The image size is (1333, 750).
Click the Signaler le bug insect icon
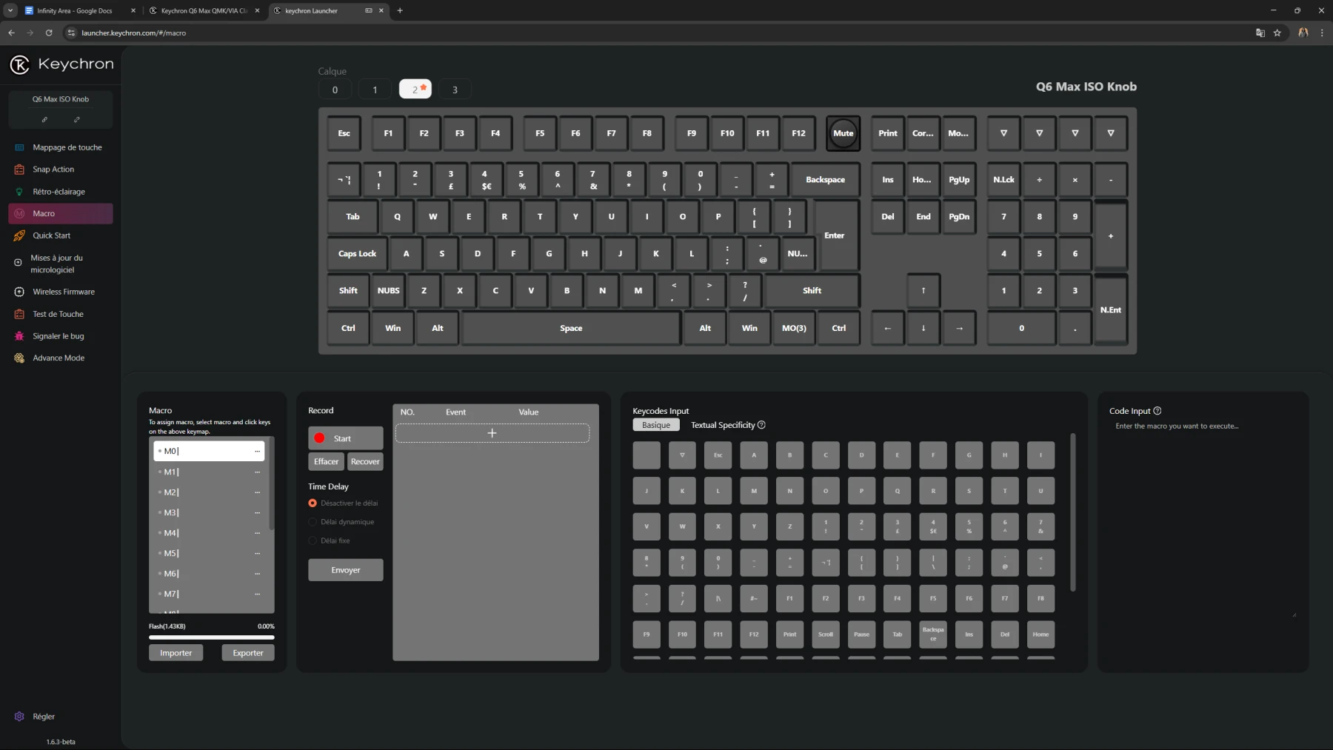[x=19, y=336]
